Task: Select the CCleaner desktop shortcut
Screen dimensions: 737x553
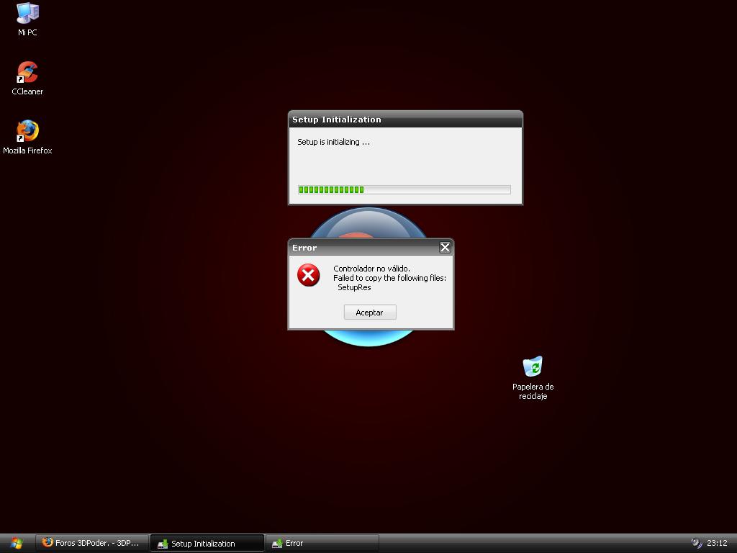Action: click(x=27, y=78)
